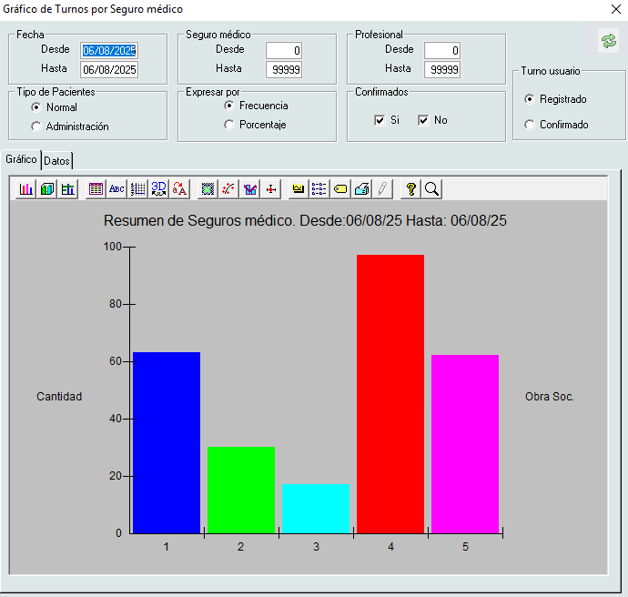Click the yellow question mark help icon
The height and width of the screenshot is (597, 628).
[x=411, y=188]
